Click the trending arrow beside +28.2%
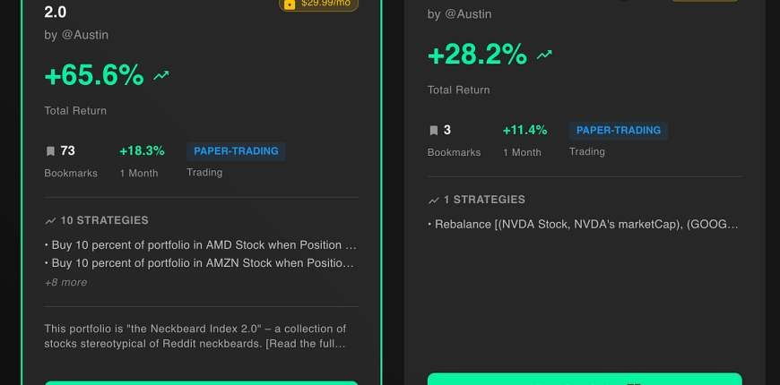780x385 pixels. click(x=544, y=55)
